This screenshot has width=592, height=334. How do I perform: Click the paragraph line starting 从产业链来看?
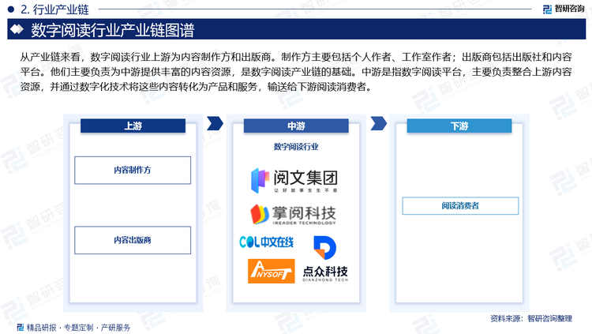[296, 57]
